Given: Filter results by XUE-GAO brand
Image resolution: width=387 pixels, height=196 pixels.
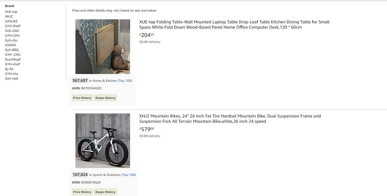Looking at the screenshot, I should (12, 31).
